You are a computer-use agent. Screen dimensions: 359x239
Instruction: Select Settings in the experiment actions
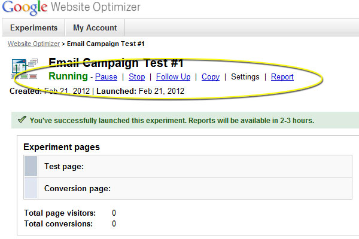pos(245,77)
